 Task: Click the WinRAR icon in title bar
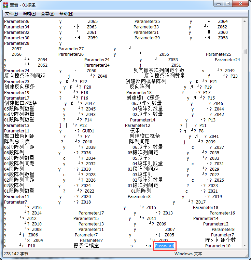pyautogui.click(x=5, y=5)
